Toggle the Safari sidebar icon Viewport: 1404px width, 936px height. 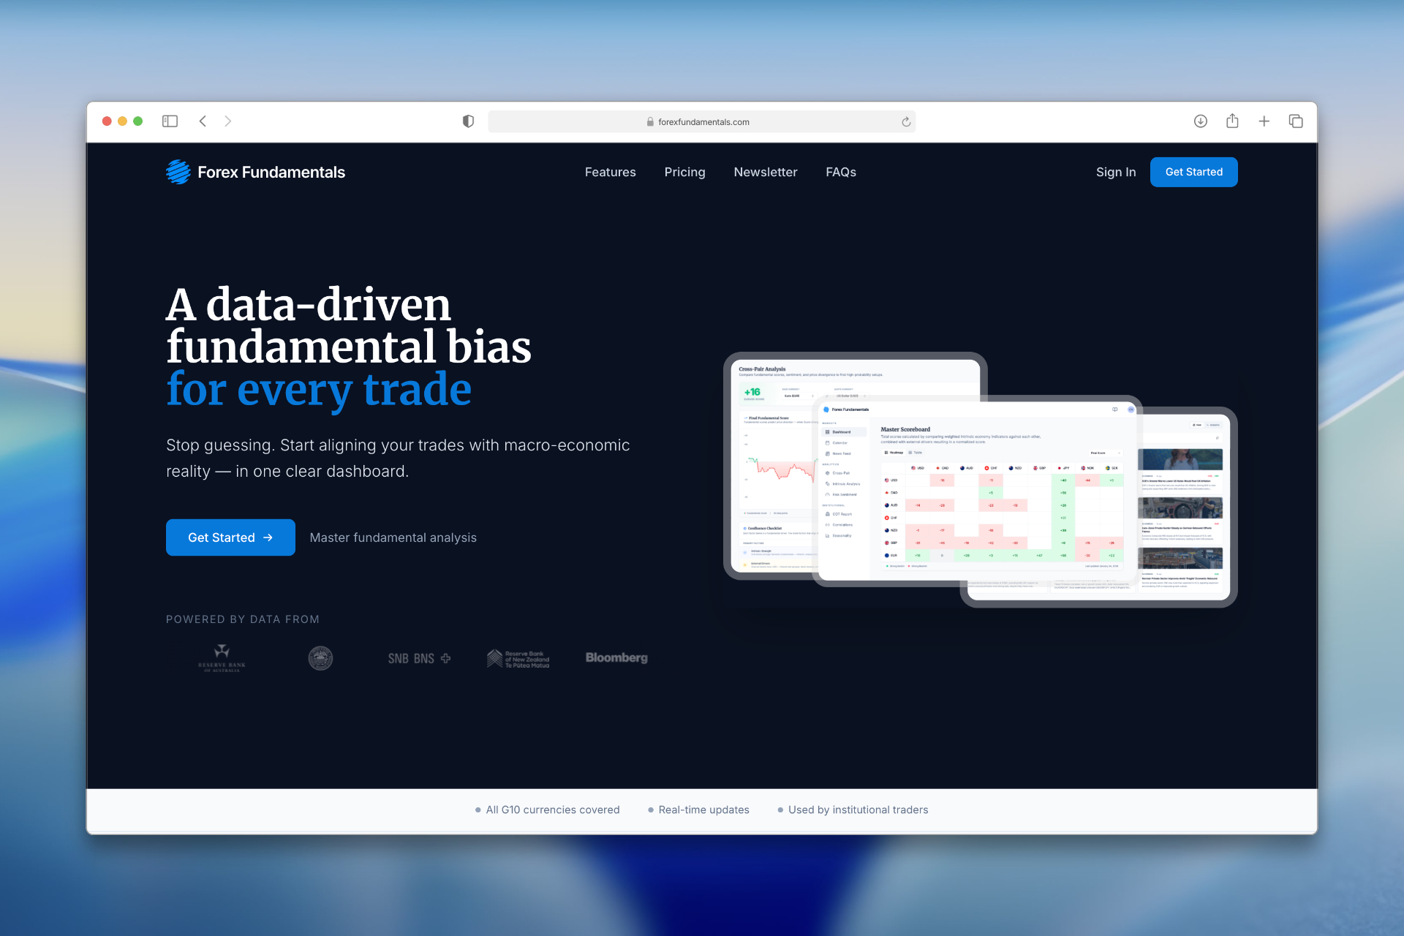click(x=170, y=121)
